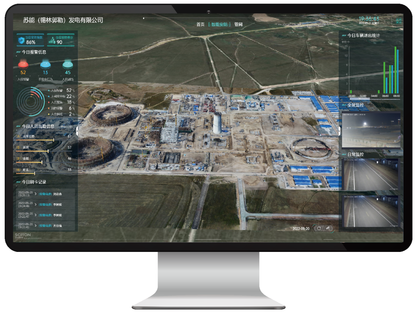Click the teal alarm icon showing 45
Screen dimensions: 415x318
tap(68, 65)
